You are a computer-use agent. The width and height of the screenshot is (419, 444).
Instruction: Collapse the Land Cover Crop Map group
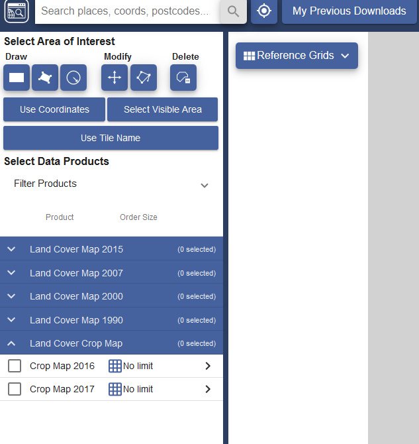coord(12,343)
